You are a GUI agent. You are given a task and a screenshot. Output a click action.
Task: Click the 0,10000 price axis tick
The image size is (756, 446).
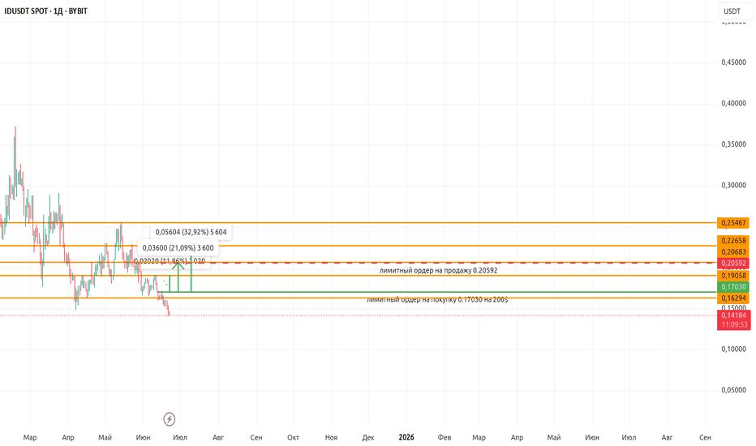click(x=733, y=349)
